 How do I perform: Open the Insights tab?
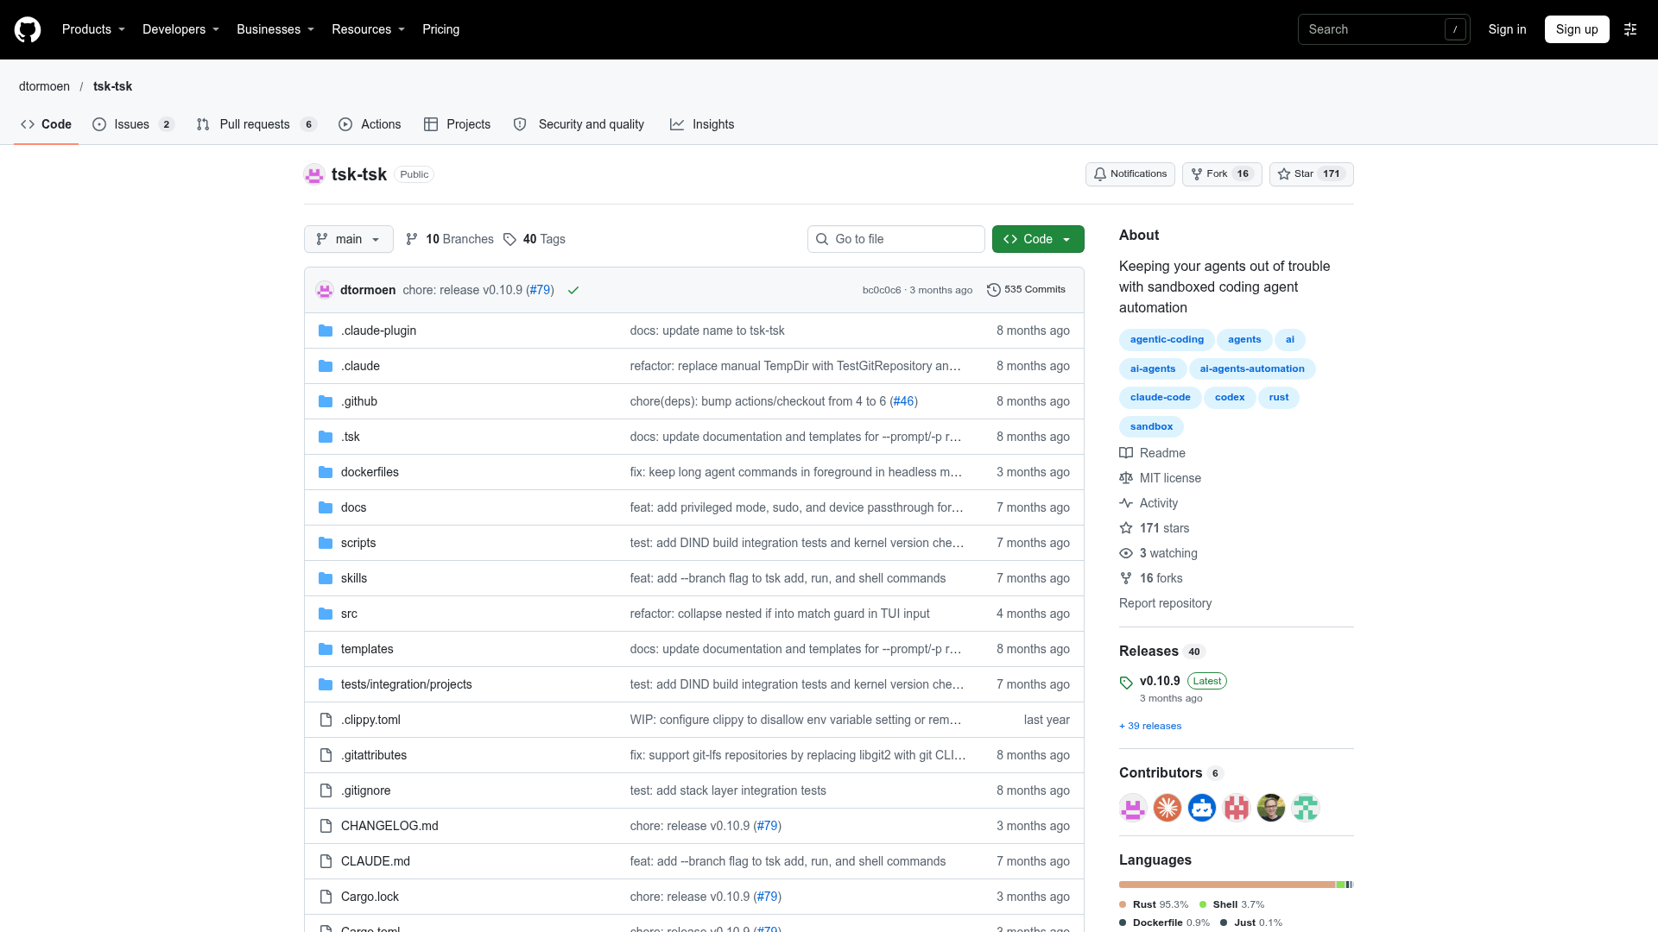[702, 124]
